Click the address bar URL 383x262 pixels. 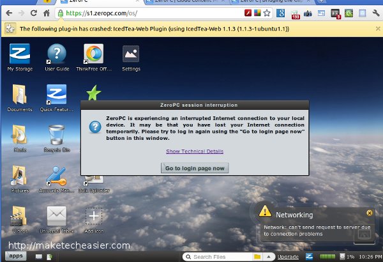[x=101, y=13]
